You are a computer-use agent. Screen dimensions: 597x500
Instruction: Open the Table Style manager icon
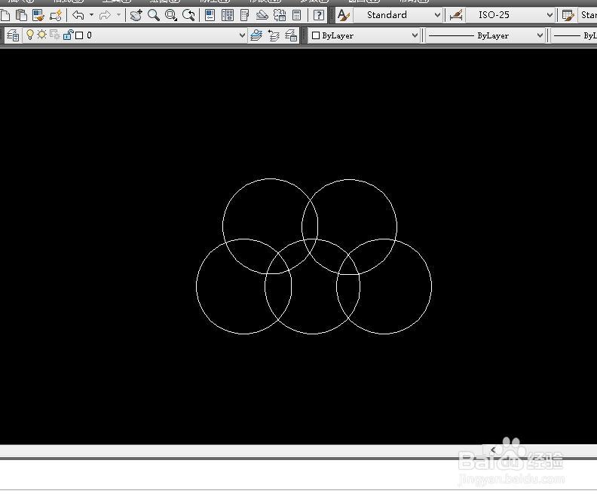(x=568, y=15)
